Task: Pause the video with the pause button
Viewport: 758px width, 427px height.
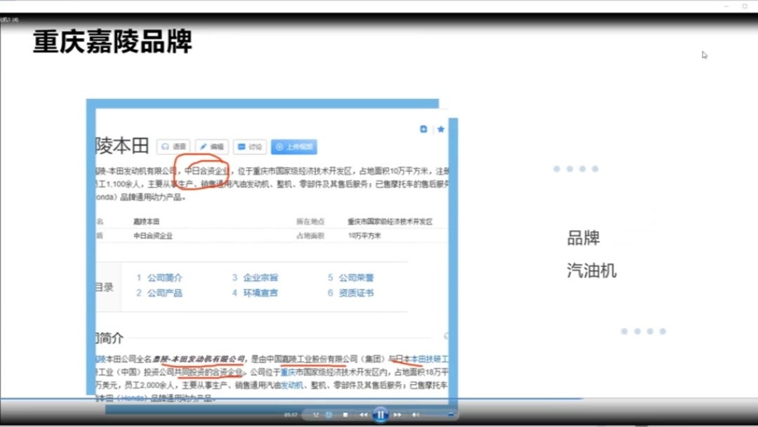Action: pyautogui.click(x=381, y=414)
